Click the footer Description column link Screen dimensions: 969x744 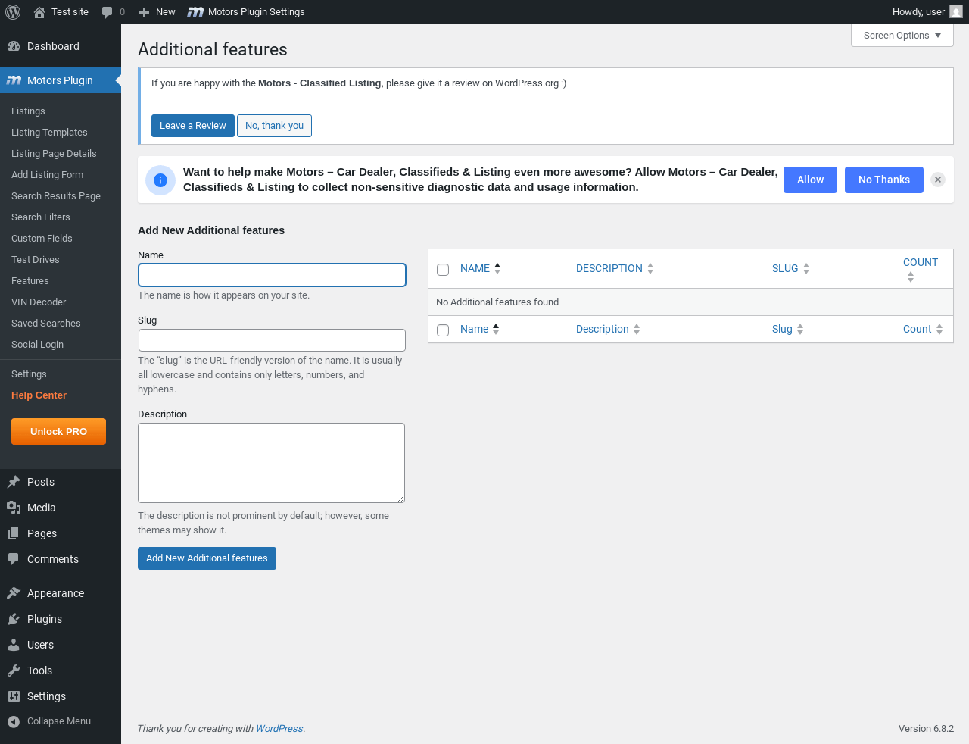point(603,329)
